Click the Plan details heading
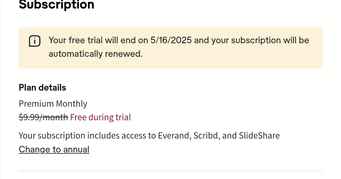 coord(42,88)
